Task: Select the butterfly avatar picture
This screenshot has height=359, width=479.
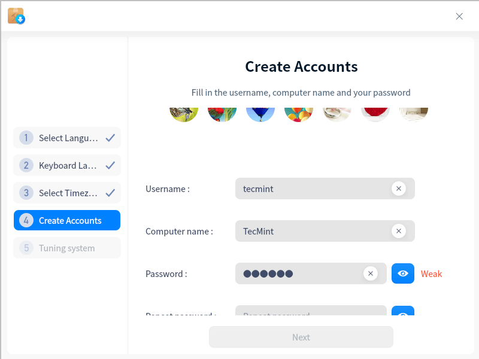Action: click(184, 113)
